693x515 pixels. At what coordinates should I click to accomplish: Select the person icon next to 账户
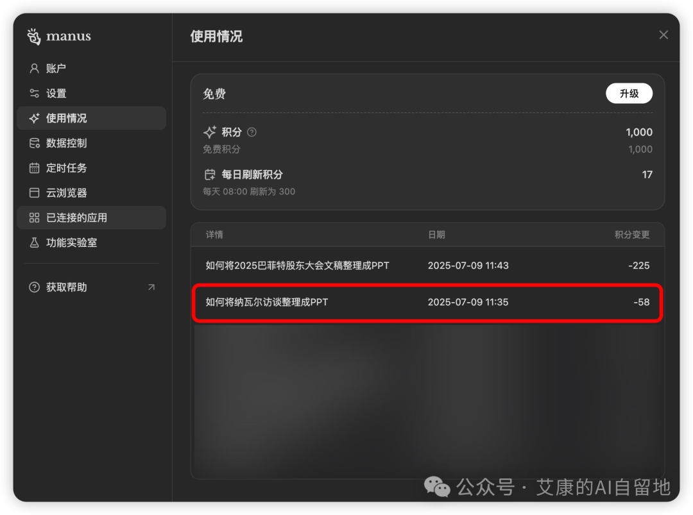coord(34,68)
